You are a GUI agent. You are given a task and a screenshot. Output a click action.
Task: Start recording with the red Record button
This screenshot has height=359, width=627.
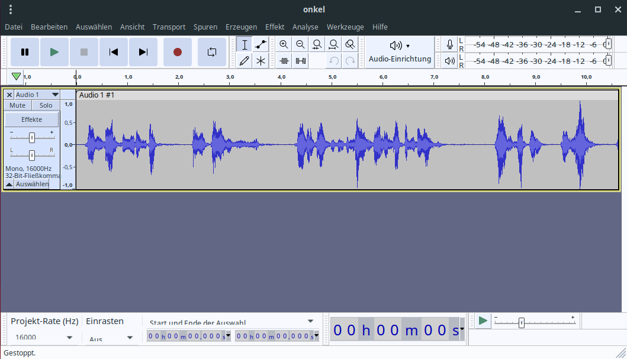(x=177, y=52)
